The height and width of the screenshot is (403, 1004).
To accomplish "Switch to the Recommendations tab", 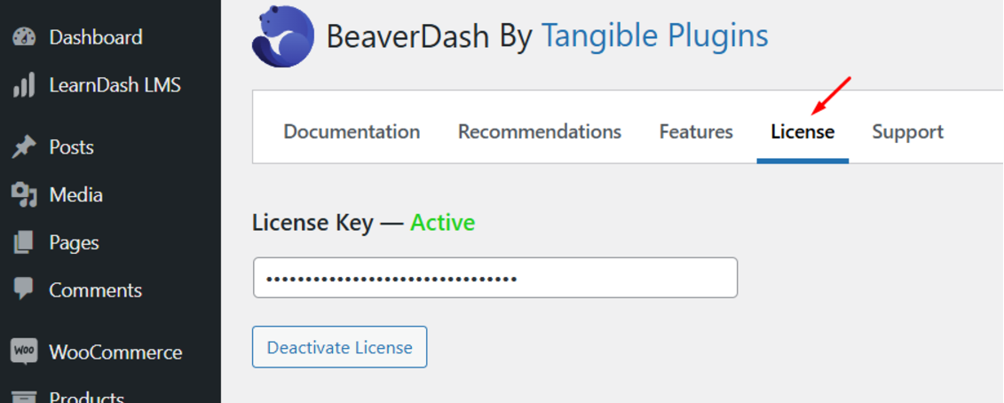I will point(540,132).
